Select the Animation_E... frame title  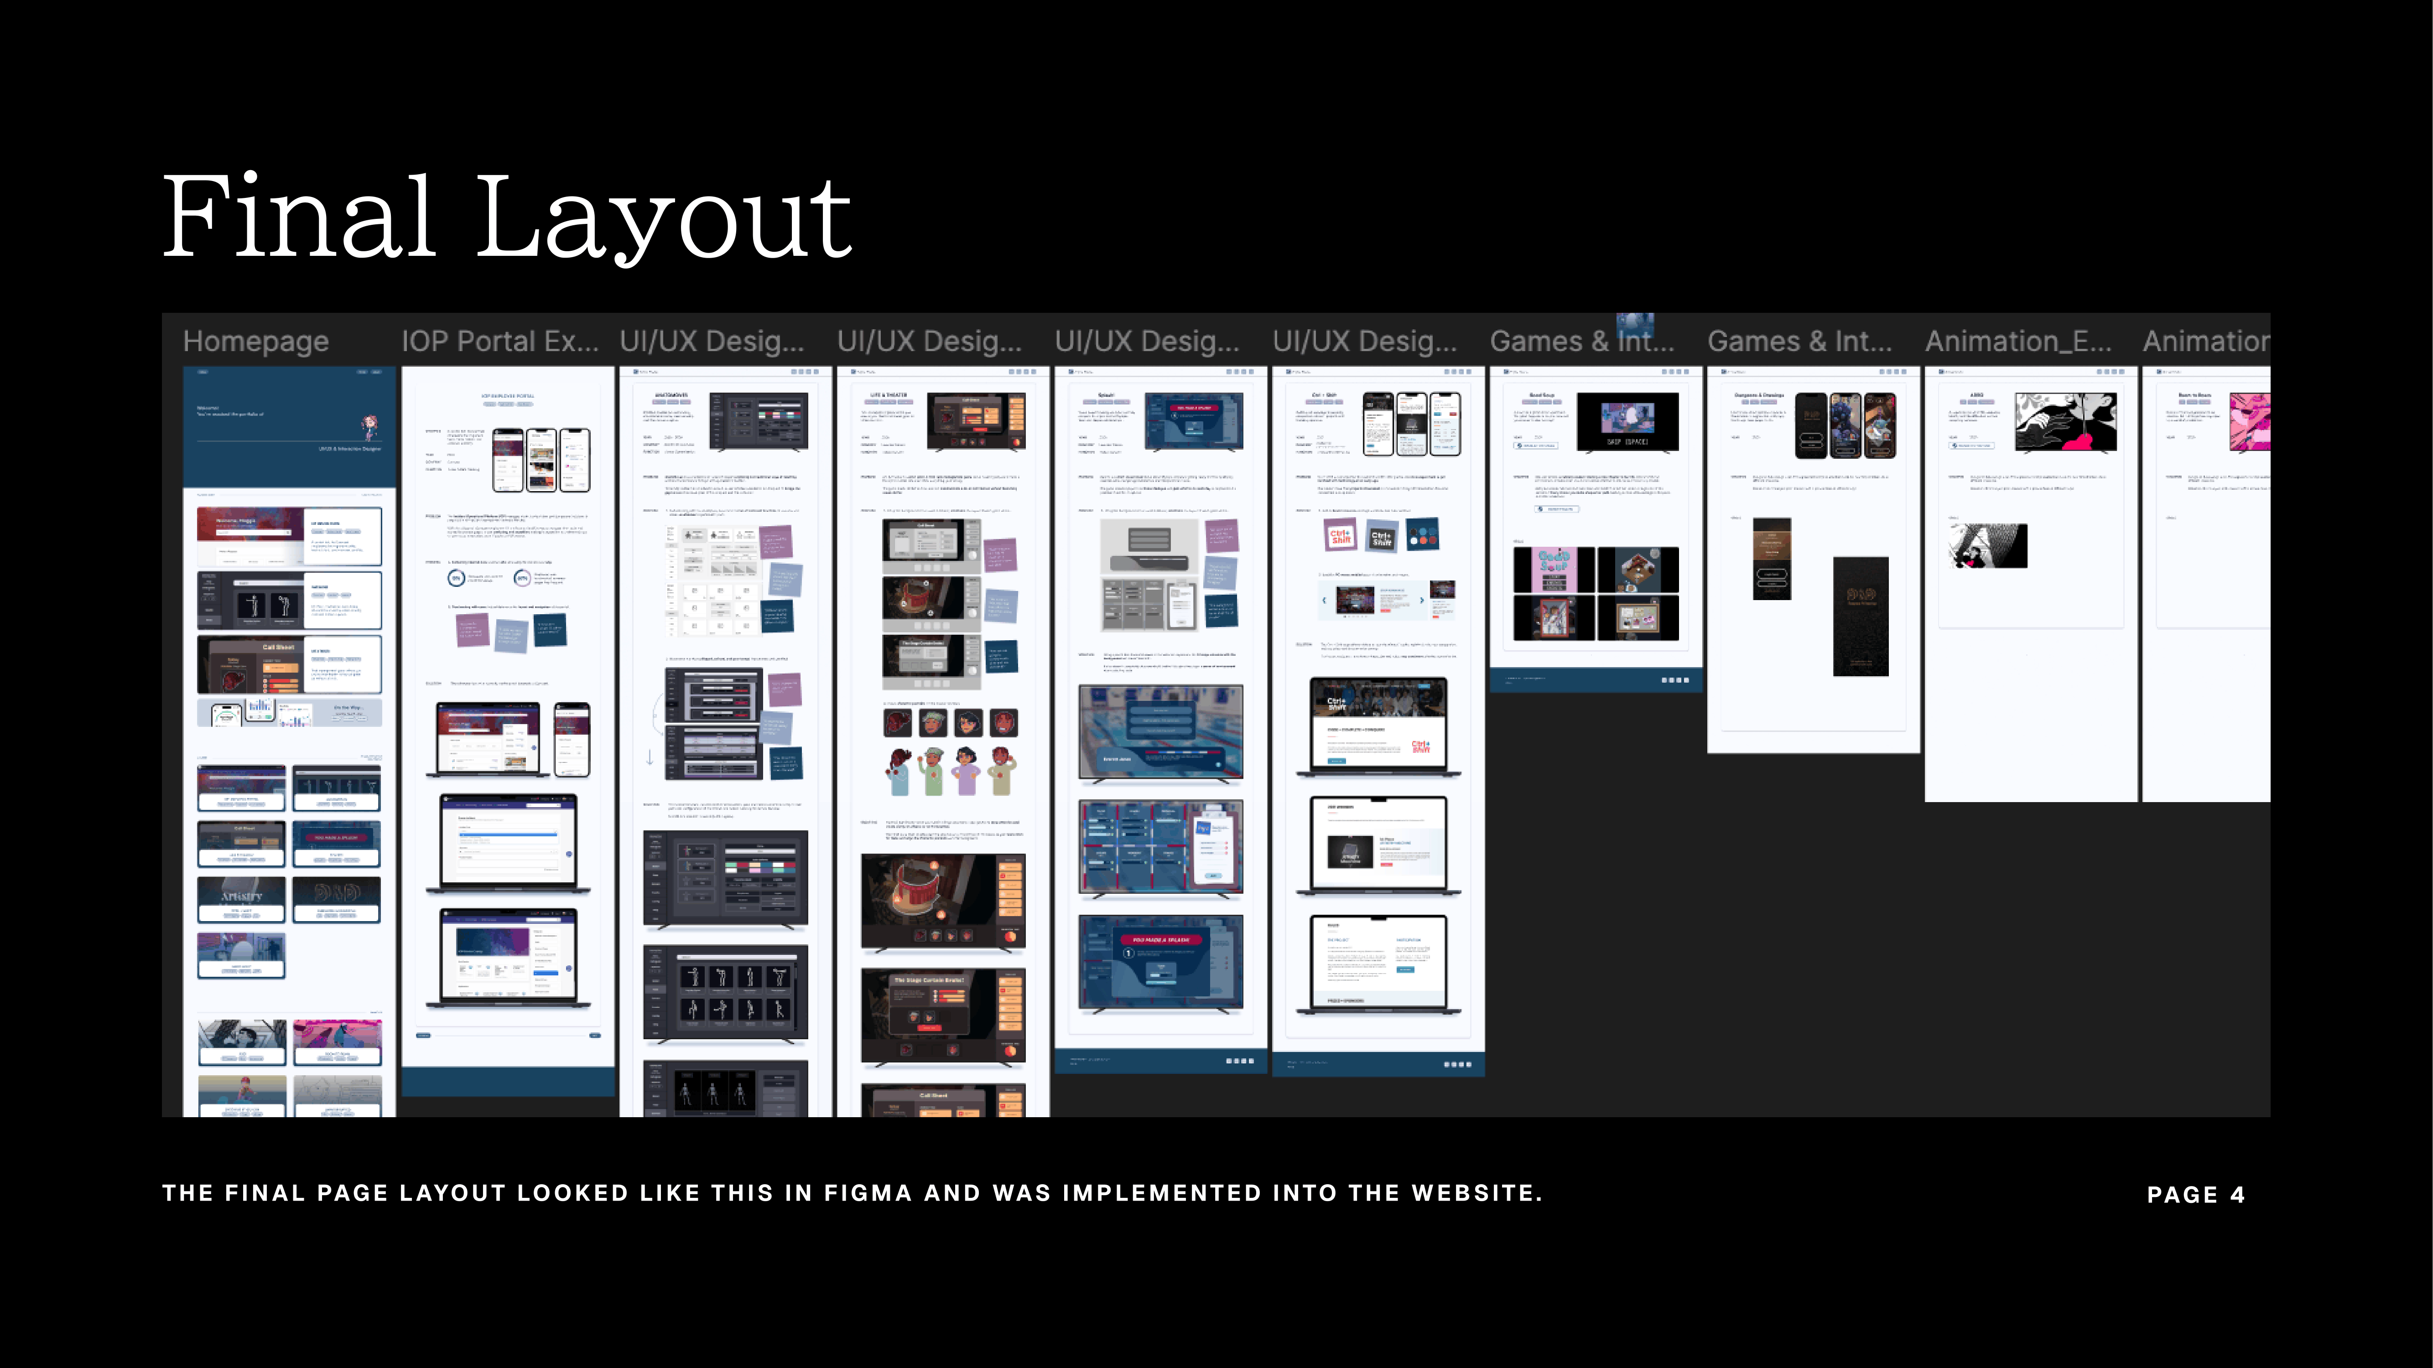[x=2017, y=341]
